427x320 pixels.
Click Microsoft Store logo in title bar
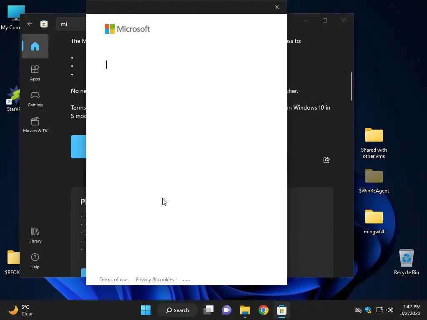(x=44, y=24)
